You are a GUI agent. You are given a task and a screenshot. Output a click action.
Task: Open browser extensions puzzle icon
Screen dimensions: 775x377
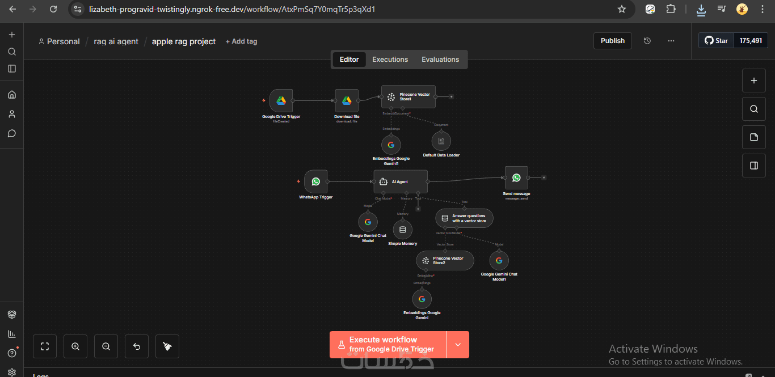click(671, 9)
